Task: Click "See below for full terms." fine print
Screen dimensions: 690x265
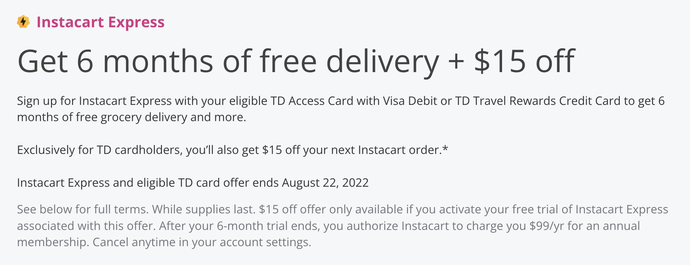Action: tap(83, 209)
